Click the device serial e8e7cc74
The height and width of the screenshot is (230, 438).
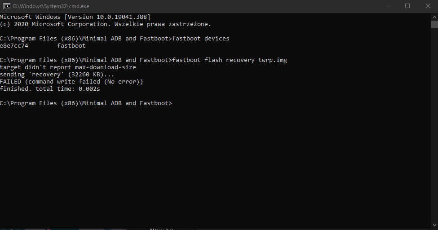[x=14, y=46]
